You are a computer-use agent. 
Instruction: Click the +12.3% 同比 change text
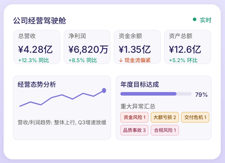tap(34, 60)
